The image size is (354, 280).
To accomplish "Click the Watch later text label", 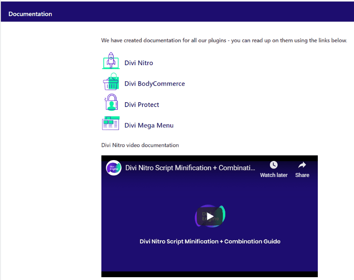I will pyautogui.click(x=274, y=175).
